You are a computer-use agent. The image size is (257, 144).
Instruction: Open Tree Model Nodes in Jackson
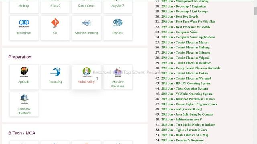tap(188, 125)
